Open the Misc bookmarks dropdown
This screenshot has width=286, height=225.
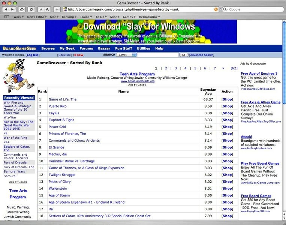pyautogui.click(x=115, y=17)
